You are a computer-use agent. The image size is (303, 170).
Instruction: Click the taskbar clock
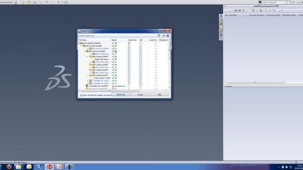[x=300, y=167]
